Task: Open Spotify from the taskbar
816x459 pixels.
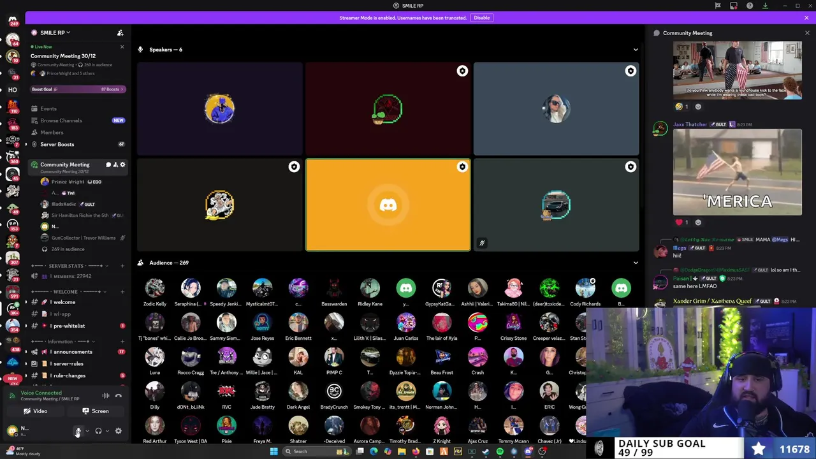Action: point(500,451)
